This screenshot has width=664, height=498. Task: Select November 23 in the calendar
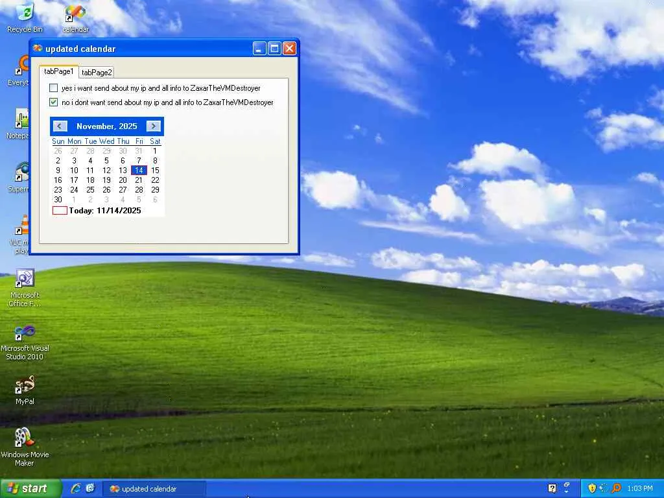58,190
